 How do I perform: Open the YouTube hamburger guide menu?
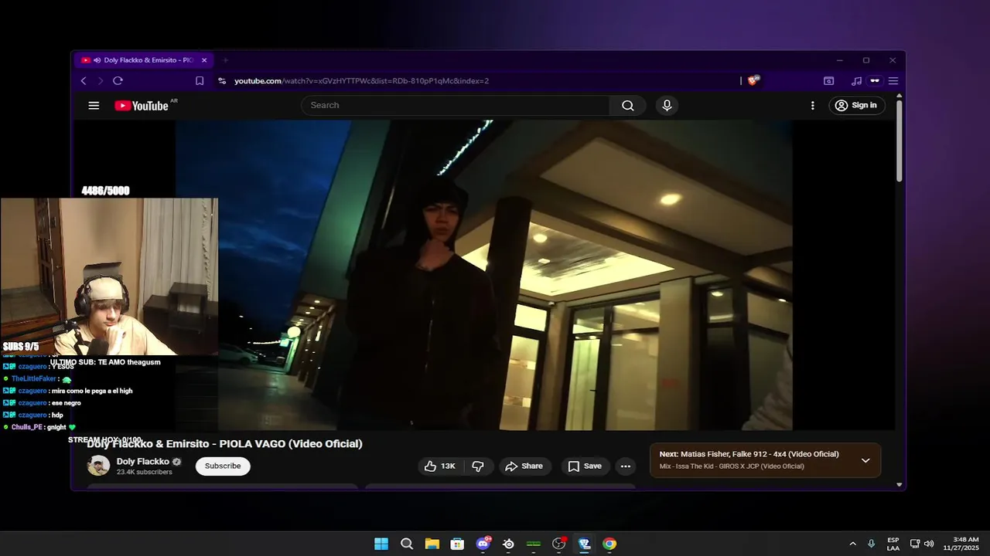[x=94, y=106]
